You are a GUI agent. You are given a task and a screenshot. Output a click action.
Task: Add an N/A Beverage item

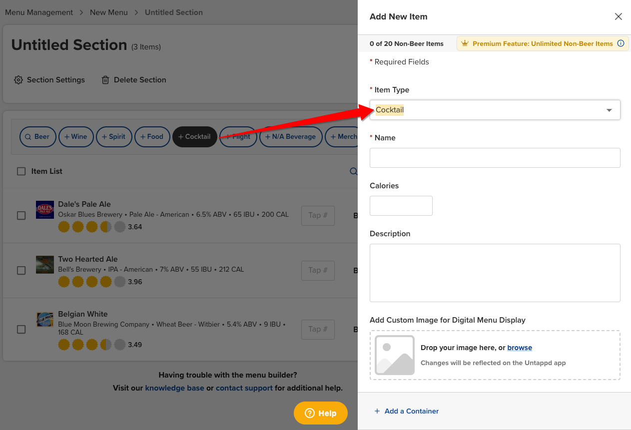point(291,137)
